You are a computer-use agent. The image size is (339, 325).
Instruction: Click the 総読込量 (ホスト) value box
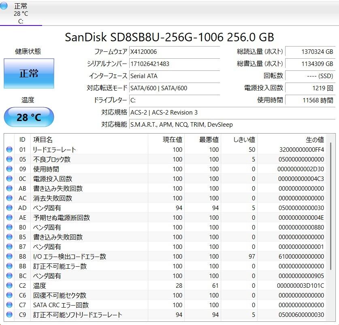pyautogui.click(x=309, y=52)
